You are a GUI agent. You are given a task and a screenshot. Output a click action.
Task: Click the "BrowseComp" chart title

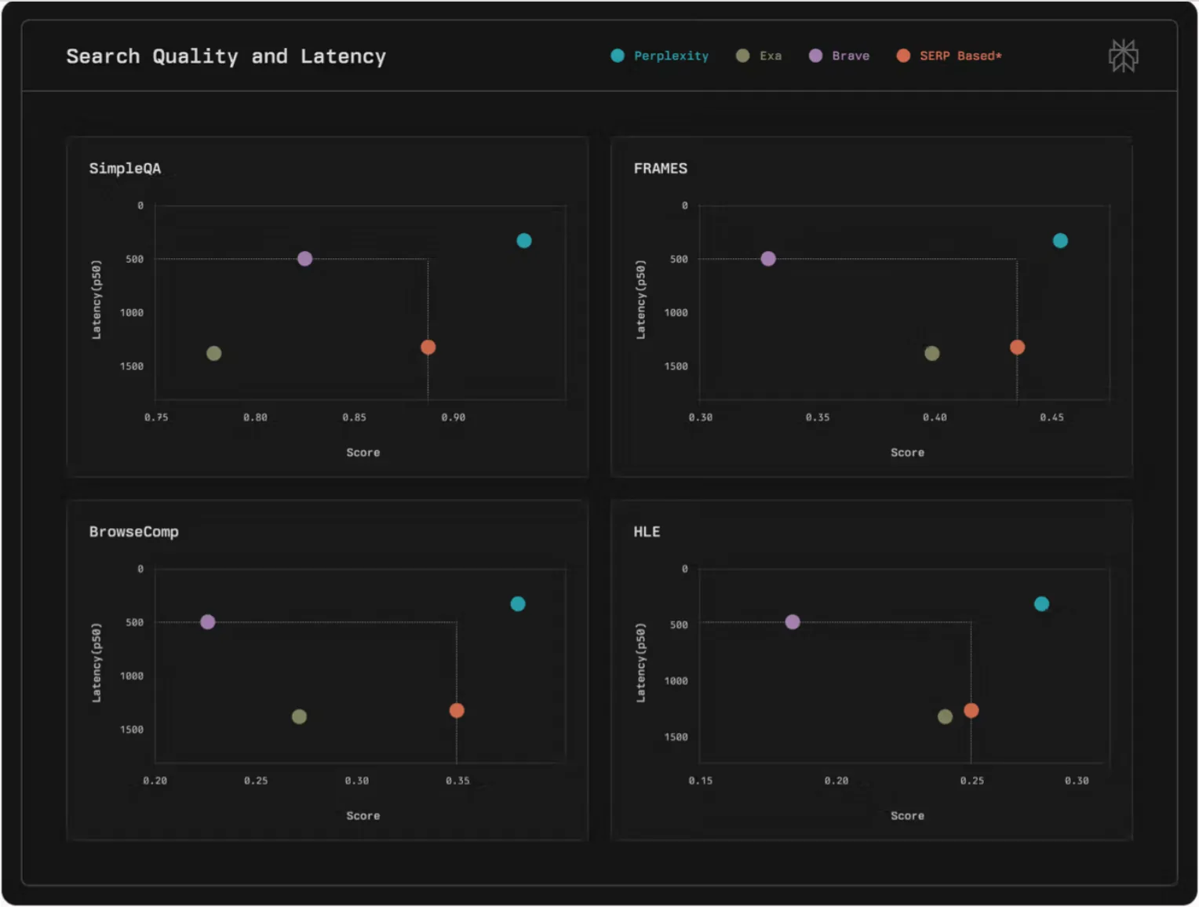tap(133, 532)
